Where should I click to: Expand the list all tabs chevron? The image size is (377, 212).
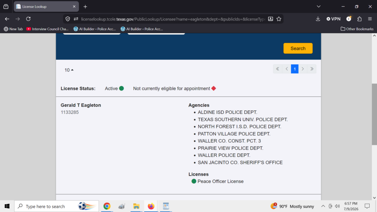pyautogui.click(x=318, y=7)
